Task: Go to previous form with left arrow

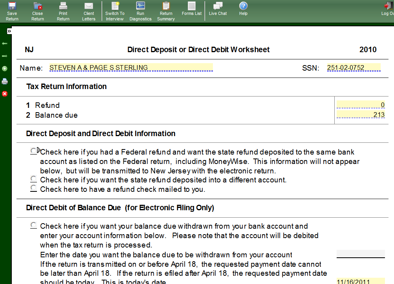Action: pyautogui.click(x=5, y=43)
